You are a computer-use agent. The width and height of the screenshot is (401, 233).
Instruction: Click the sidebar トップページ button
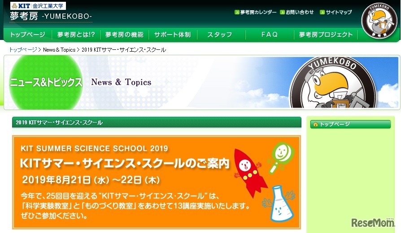pos(350,124)
